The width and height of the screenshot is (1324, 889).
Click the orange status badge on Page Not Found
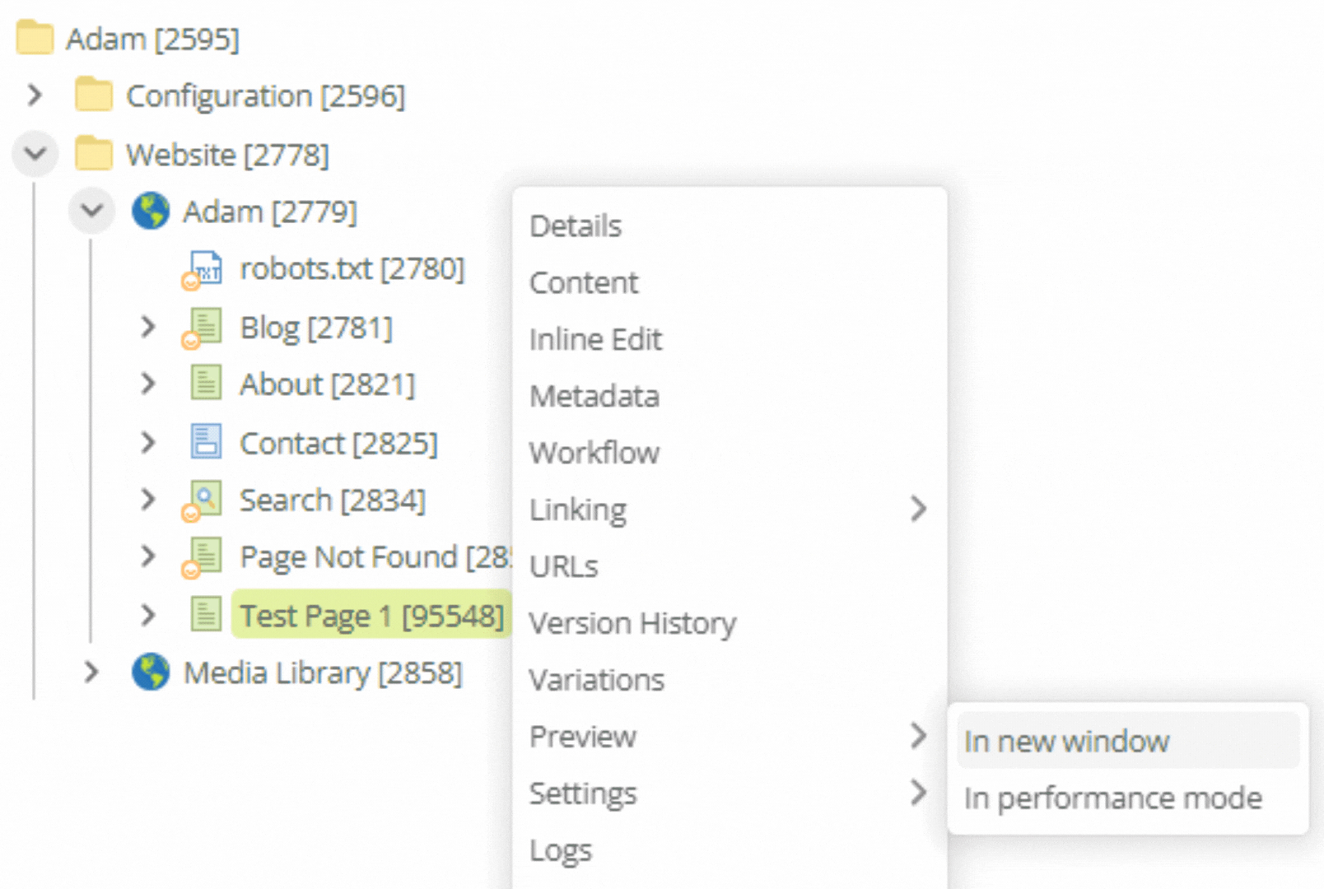191,570
